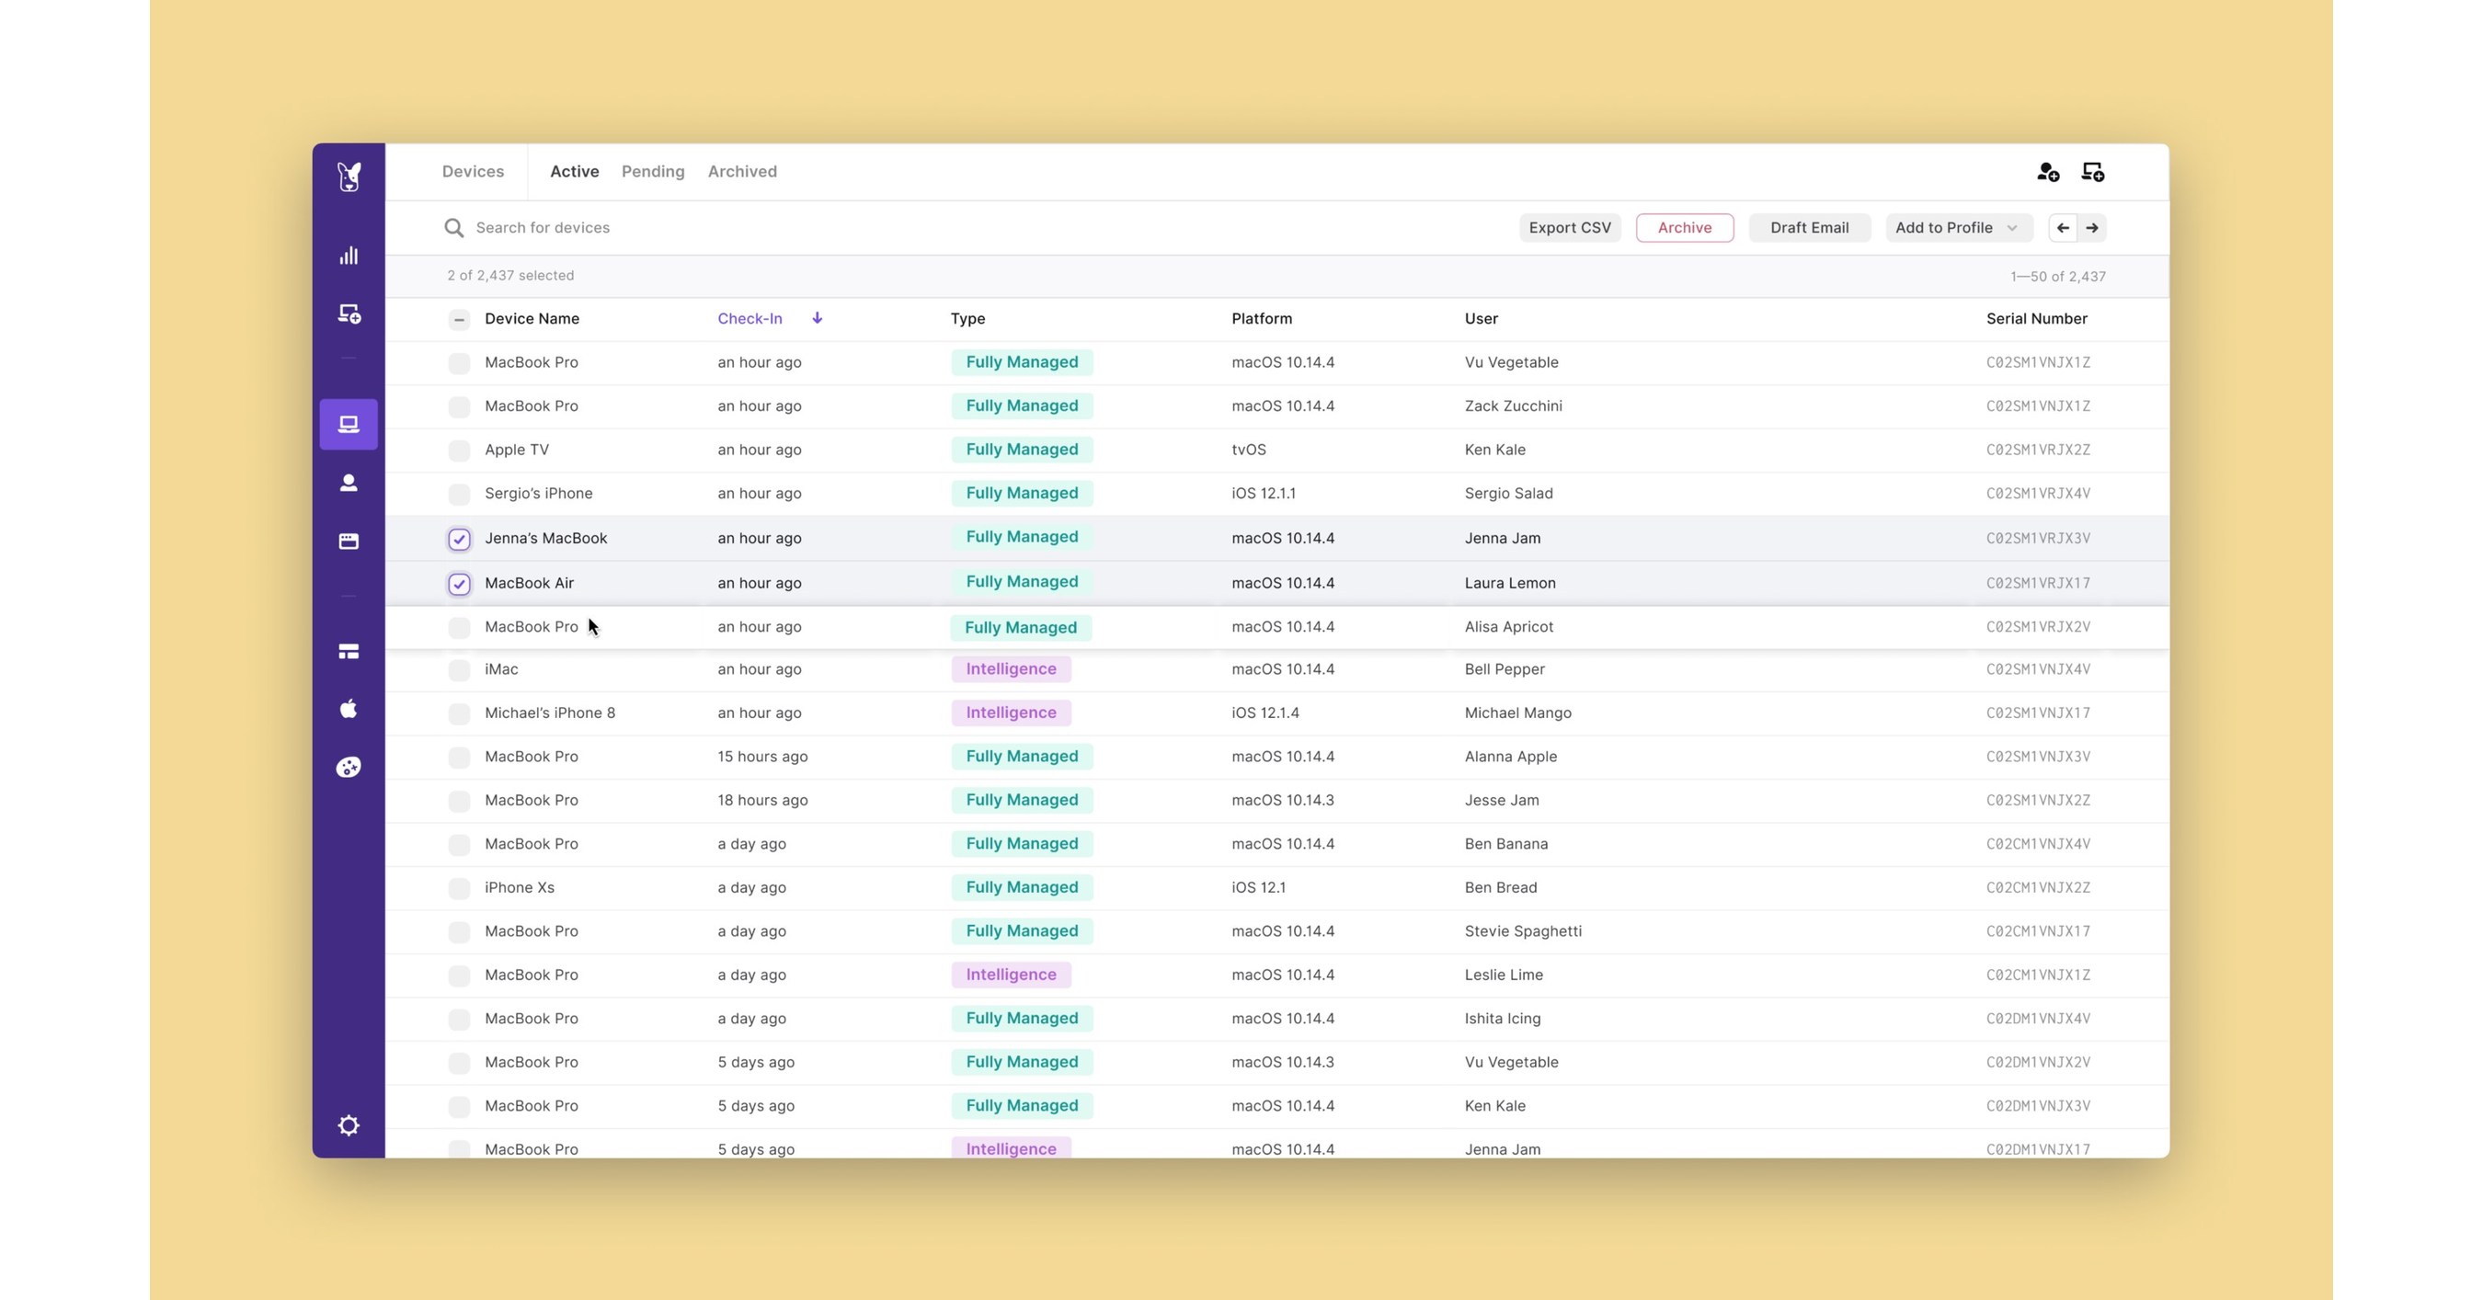Expand the Add to Profile dropdown
The height and width of the screenshot is (1300, 2483).
[x=1959, y=227]
